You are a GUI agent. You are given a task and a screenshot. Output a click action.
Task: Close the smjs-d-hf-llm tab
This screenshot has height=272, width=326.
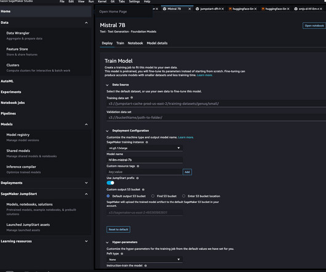[321, 9]
